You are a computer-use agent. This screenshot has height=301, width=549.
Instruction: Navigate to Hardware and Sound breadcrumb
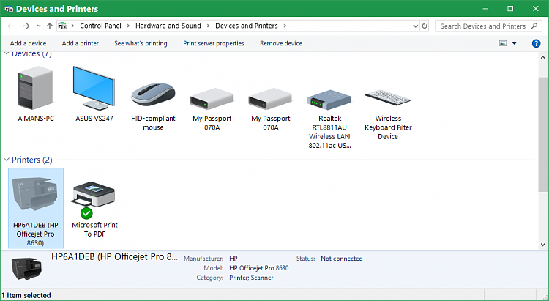coord(168,26)
